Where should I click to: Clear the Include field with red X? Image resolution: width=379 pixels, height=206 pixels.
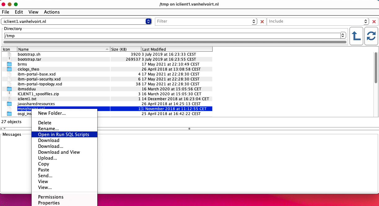[374, 22]
